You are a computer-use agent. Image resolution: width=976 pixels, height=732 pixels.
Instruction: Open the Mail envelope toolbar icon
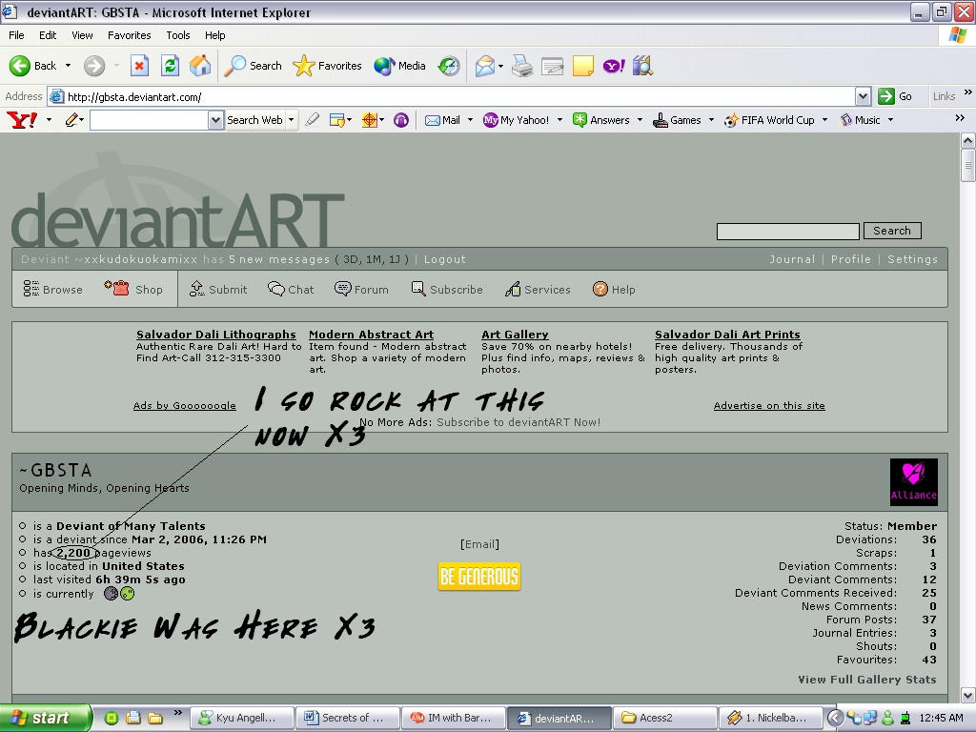tap(485, 66)
